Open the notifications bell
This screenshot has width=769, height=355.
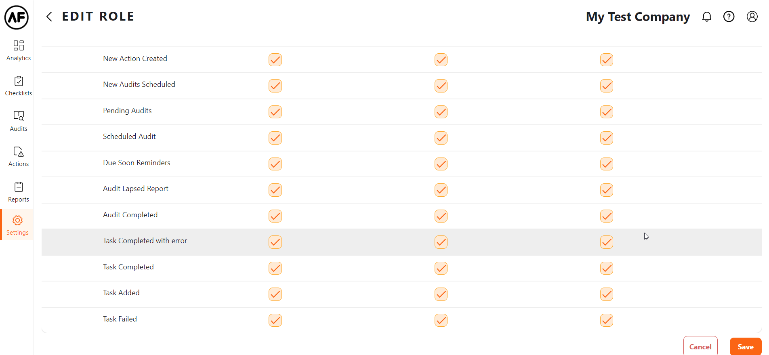(706, 17)
